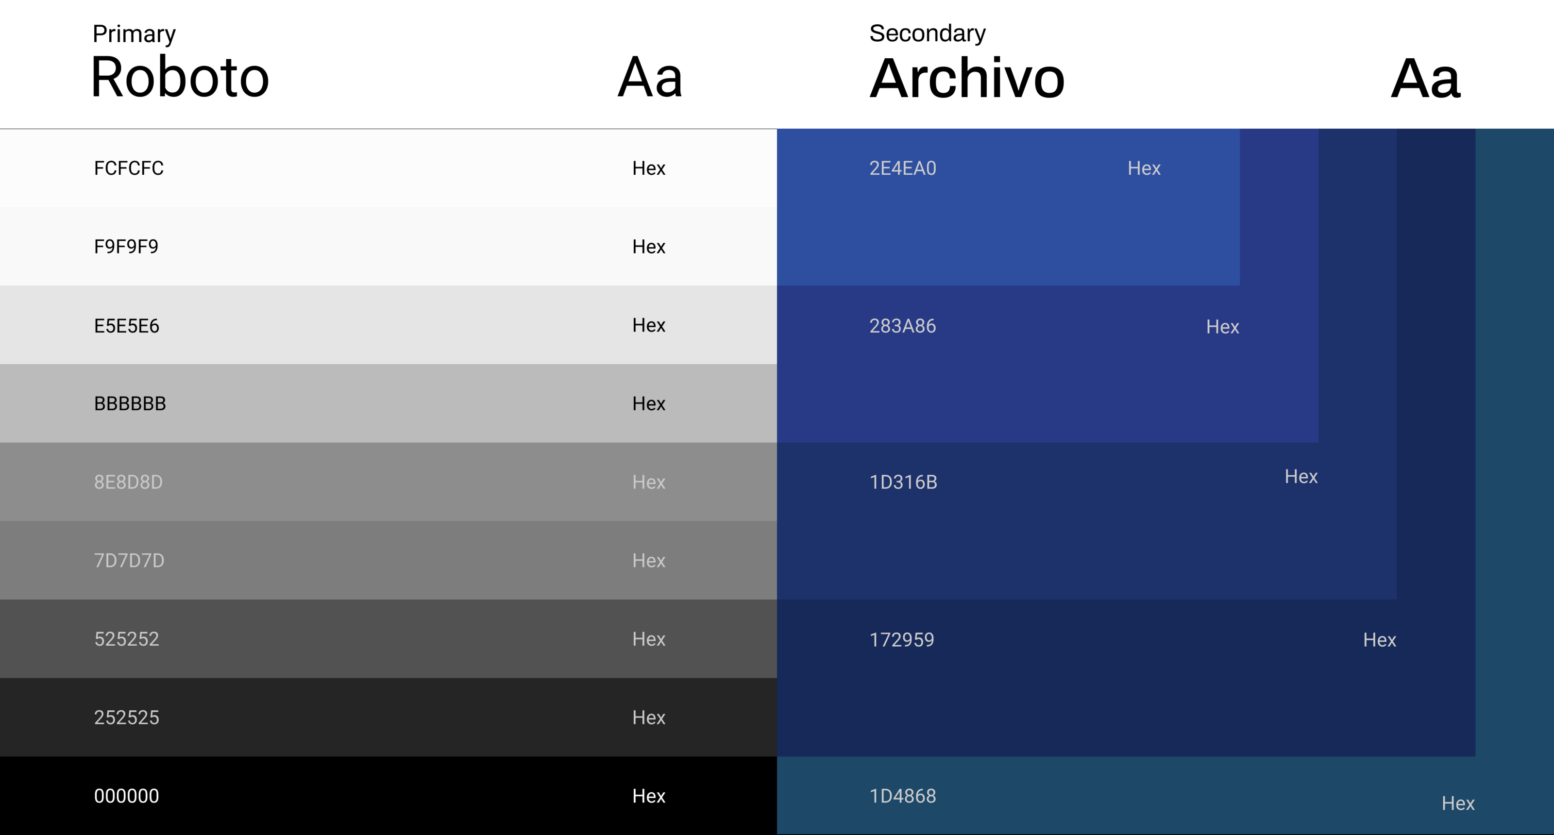
Task: Click the 000000 black swatch code
Action: 127,796
